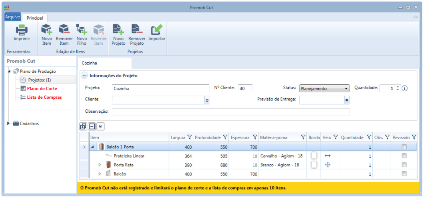Collapse the ribbon with the top-right chevron
The height and width of the screenshot is (197, 423).
415,17
